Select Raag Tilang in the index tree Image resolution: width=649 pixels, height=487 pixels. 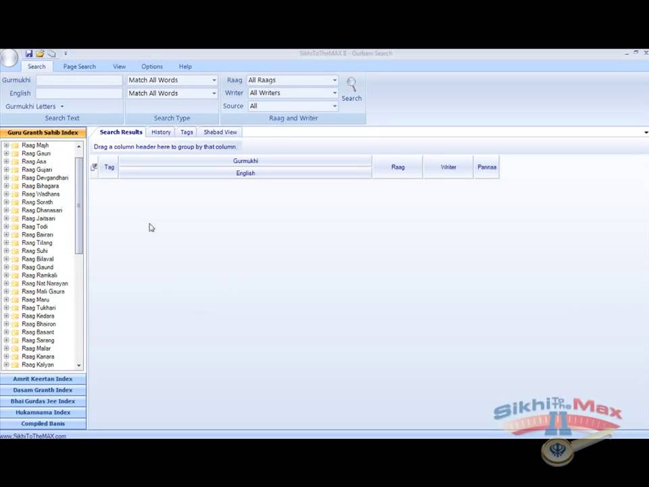pyautogui.click(x=37, y=243)
